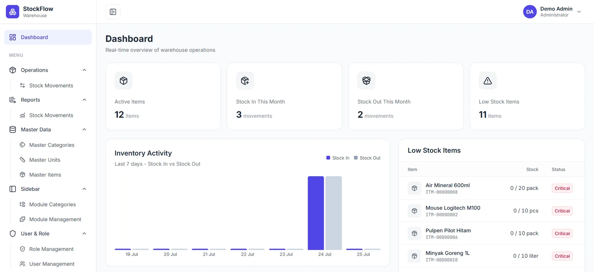Click the Stock Out This Month boxes icon
594x272 pixels.
pos(366,81)
